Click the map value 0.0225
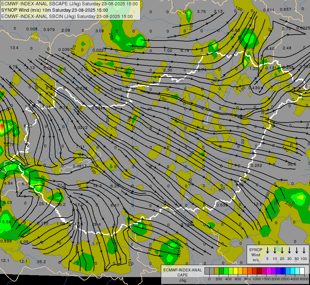The image size is (310, 285). [303, 28]
